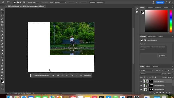
Task: Go to Photoshop Home screen
Action: (3, 2)
